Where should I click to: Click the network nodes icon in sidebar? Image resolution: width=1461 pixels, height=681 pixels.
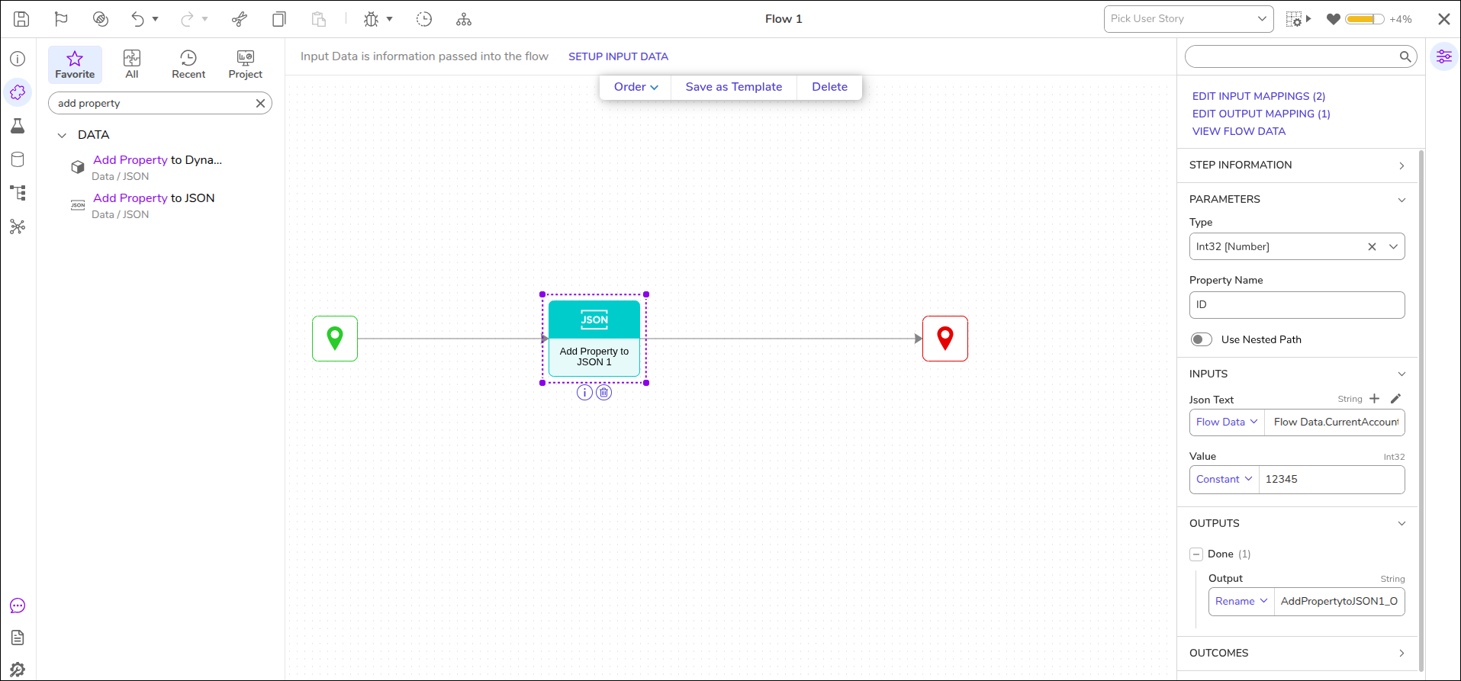click(x=18, y=226)
